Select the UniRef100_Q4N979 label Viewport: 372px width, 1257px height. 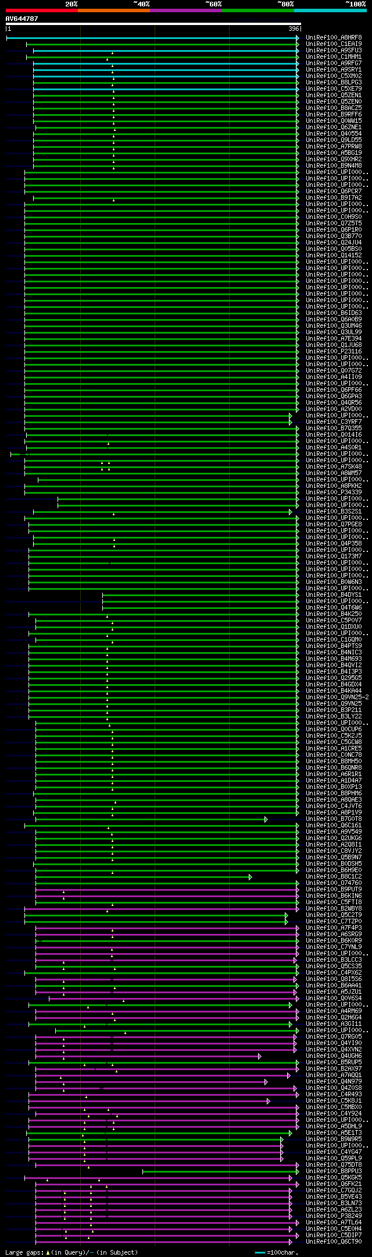334,1082
